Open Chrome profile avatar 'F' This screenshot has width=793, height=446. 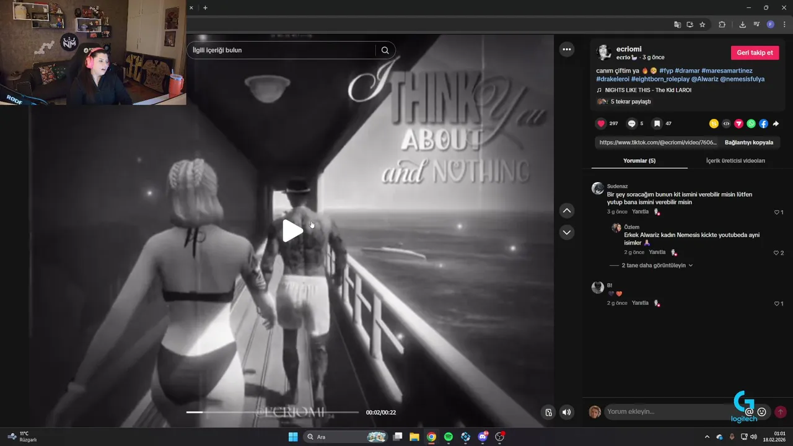(771, 25)
